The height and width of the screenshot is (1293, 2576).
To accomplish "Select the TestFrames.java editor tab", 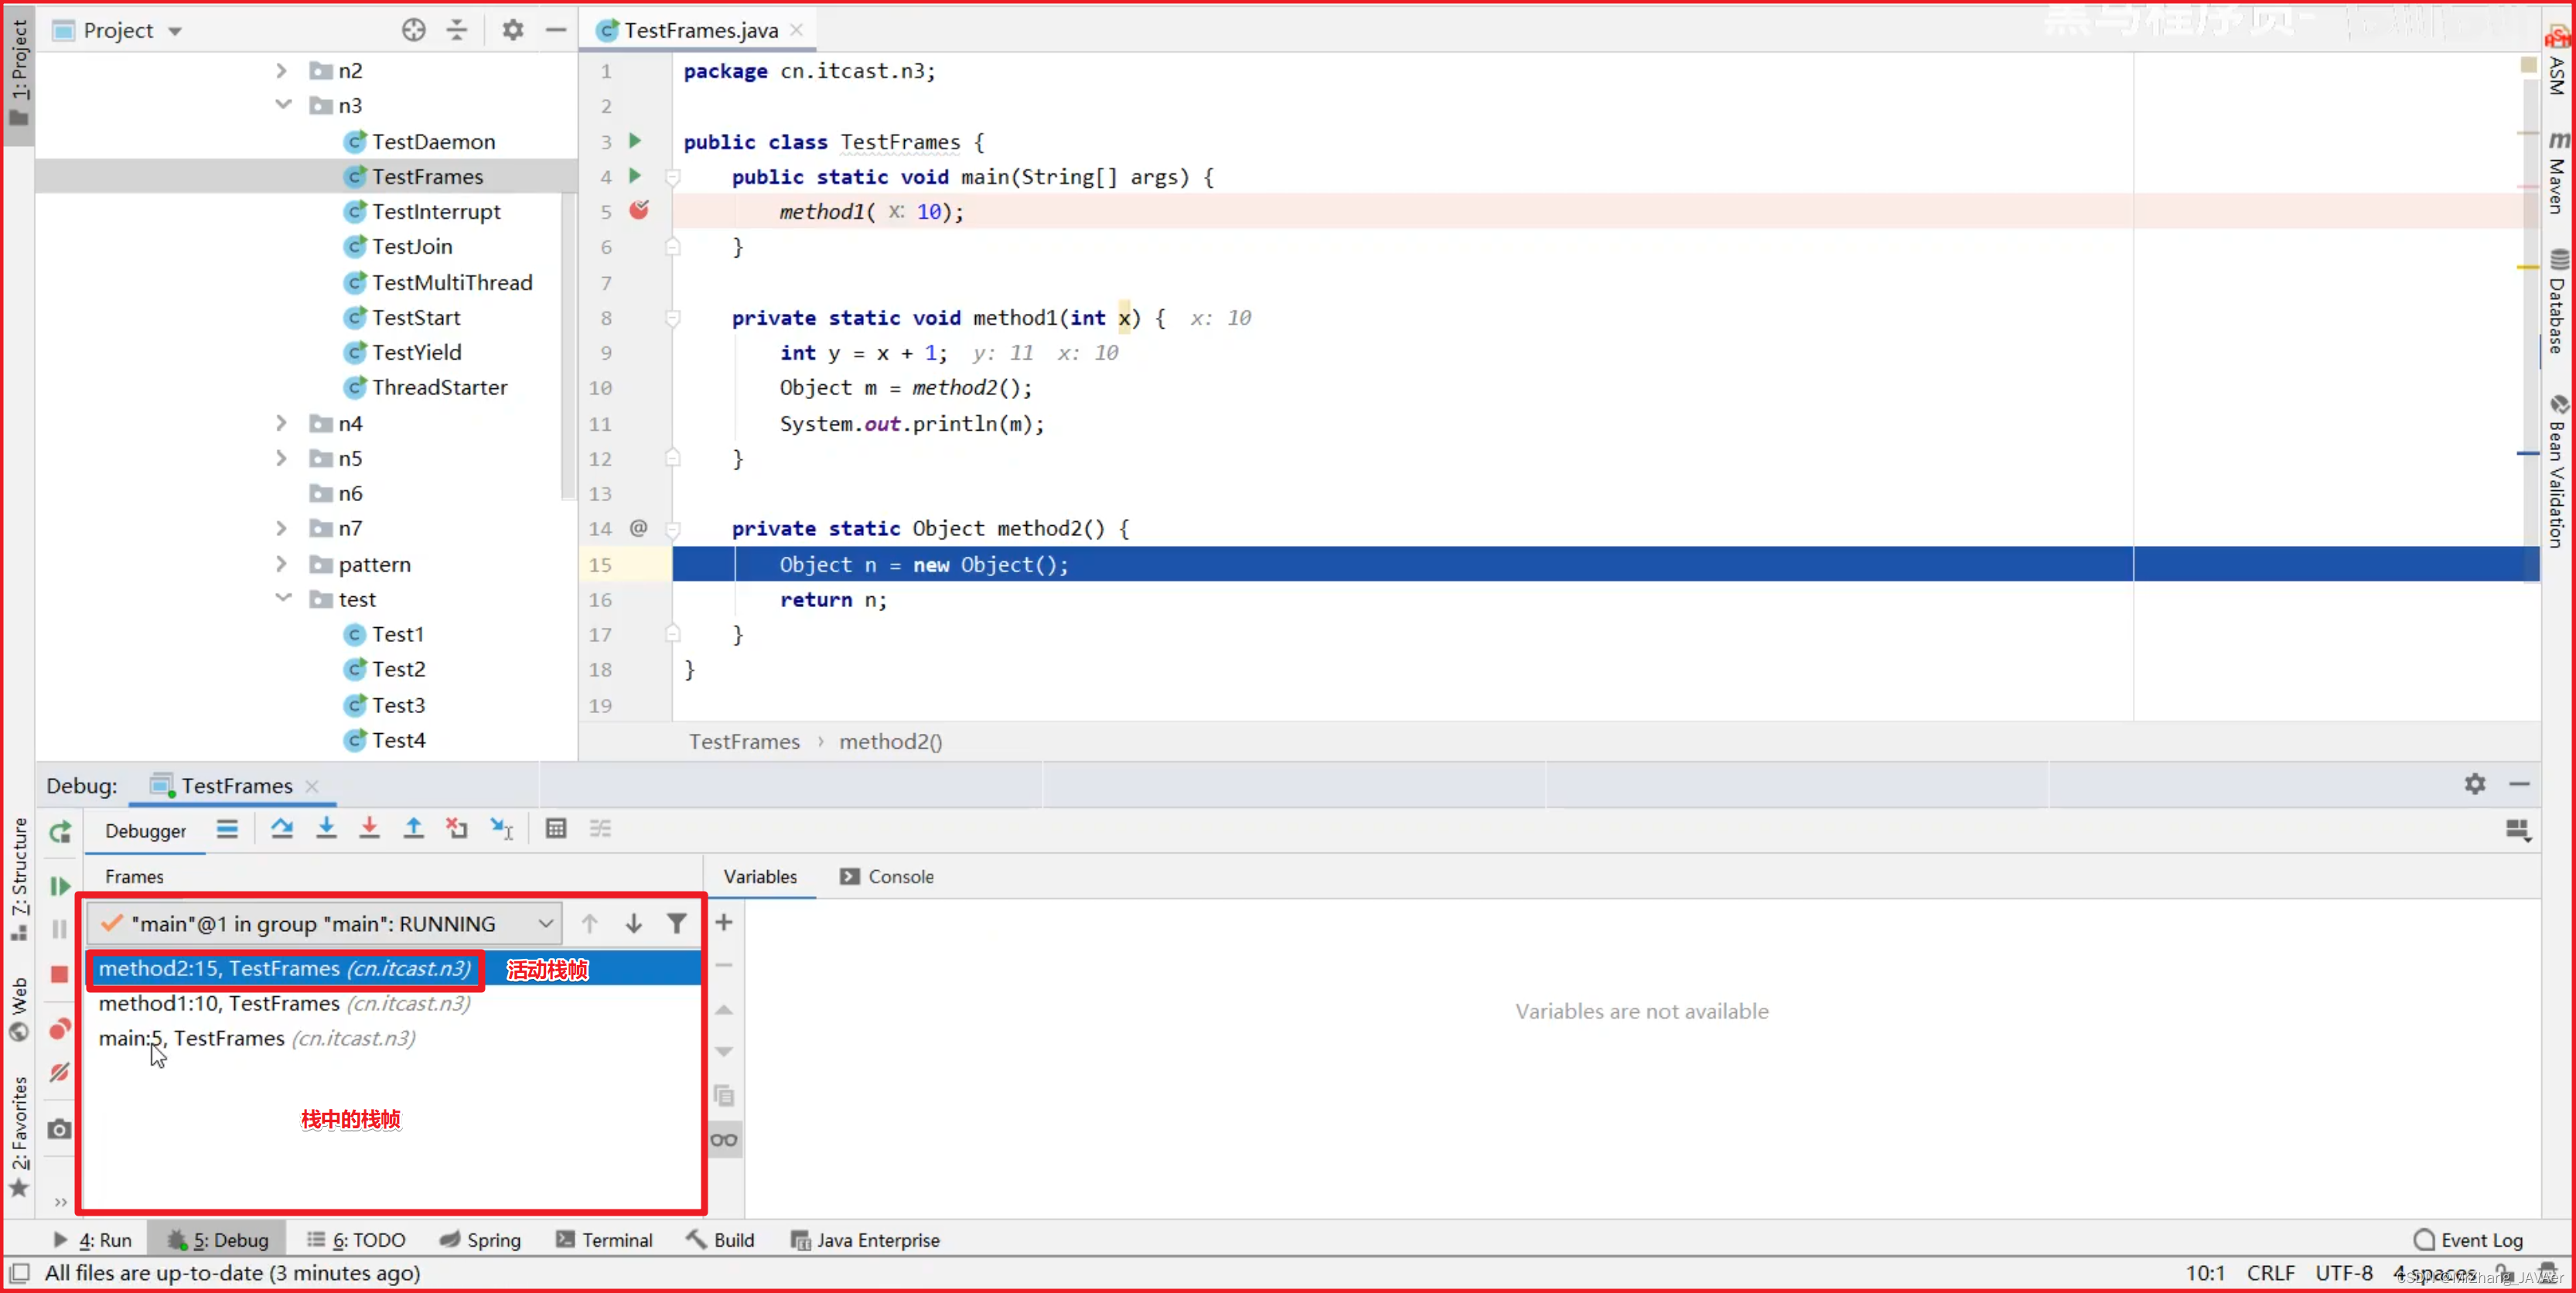I will coord(699,30).
